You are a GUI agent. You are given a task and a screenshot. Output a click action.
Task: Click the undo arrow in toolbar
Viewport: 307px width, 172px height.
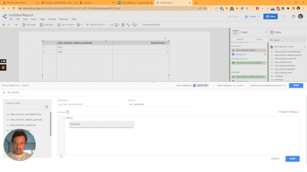[4, 25]
